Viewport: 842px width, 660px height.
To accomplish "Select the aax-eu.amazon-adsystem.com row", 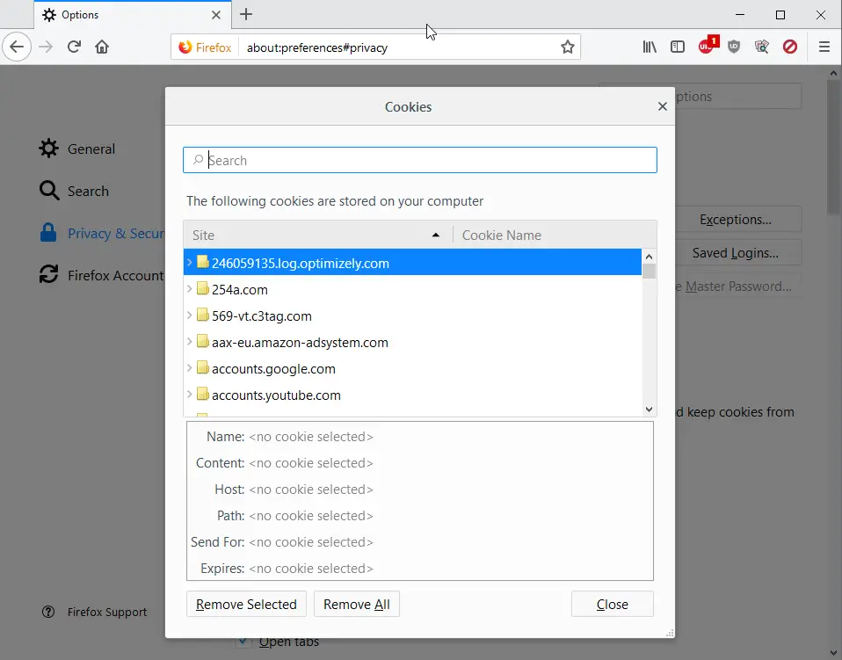I will (x=412, y=342).
